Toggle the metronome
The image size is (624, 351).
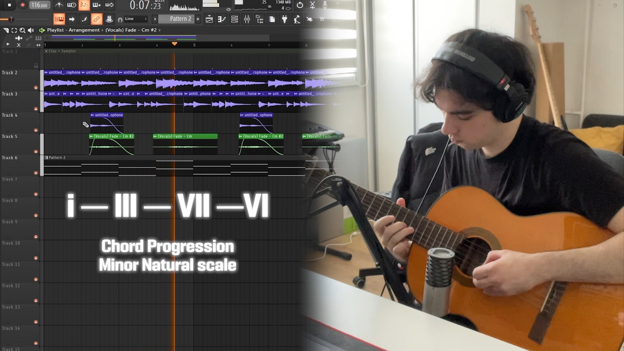pyautogui.click(x=59, y=5)
